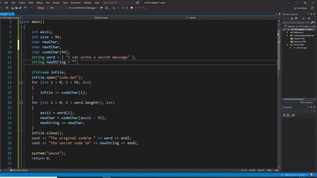
Task: Close the Solution Explorer panel
Action: pyautogui.click(x=314, y=14)
